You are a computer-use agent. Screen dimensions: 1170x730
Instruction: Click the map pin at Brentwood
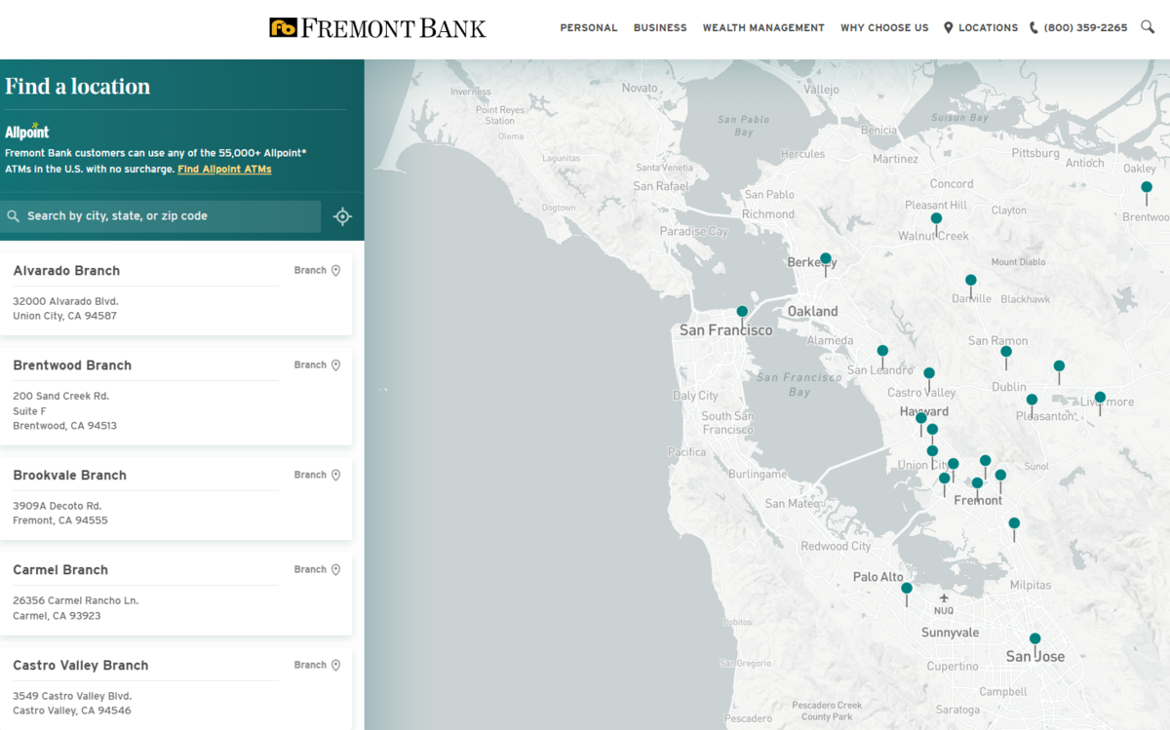click(1147, 188)
